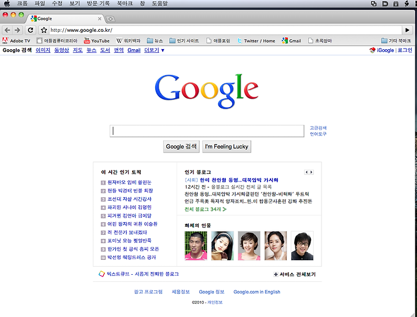417x317 pixels.
Task: Open the YouTube bookmark
Action: [x=97, y=40]
